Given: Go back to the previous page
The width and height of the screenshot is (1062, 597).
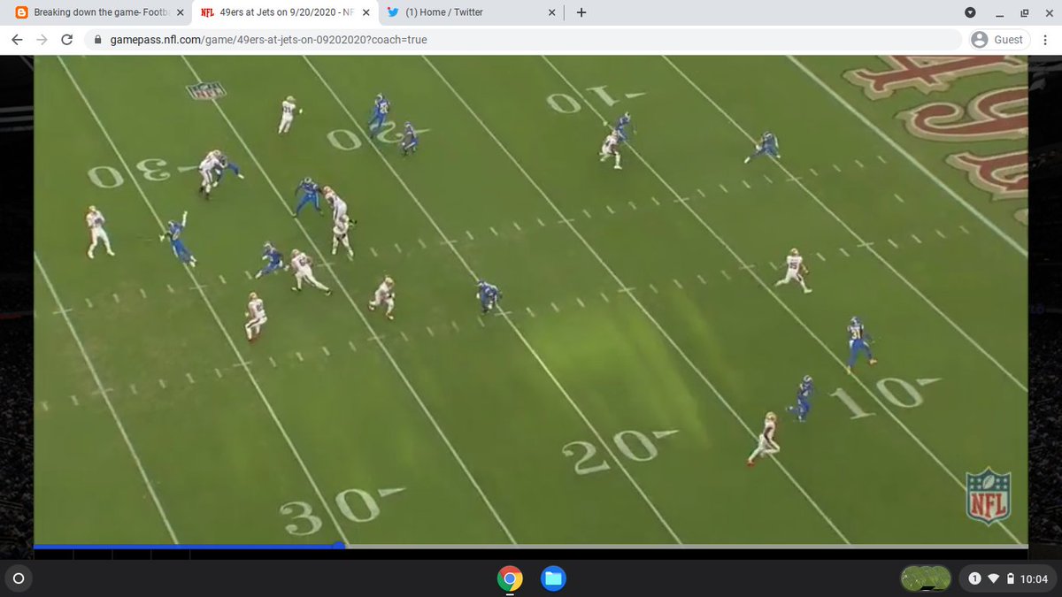Looking at the screenshot, I should pos(17,40).
